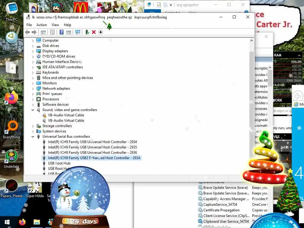Open Undertale desktop shortcut
Image resolution: width=304 pixels, height=228 pixels.
[x=12, y=159]
